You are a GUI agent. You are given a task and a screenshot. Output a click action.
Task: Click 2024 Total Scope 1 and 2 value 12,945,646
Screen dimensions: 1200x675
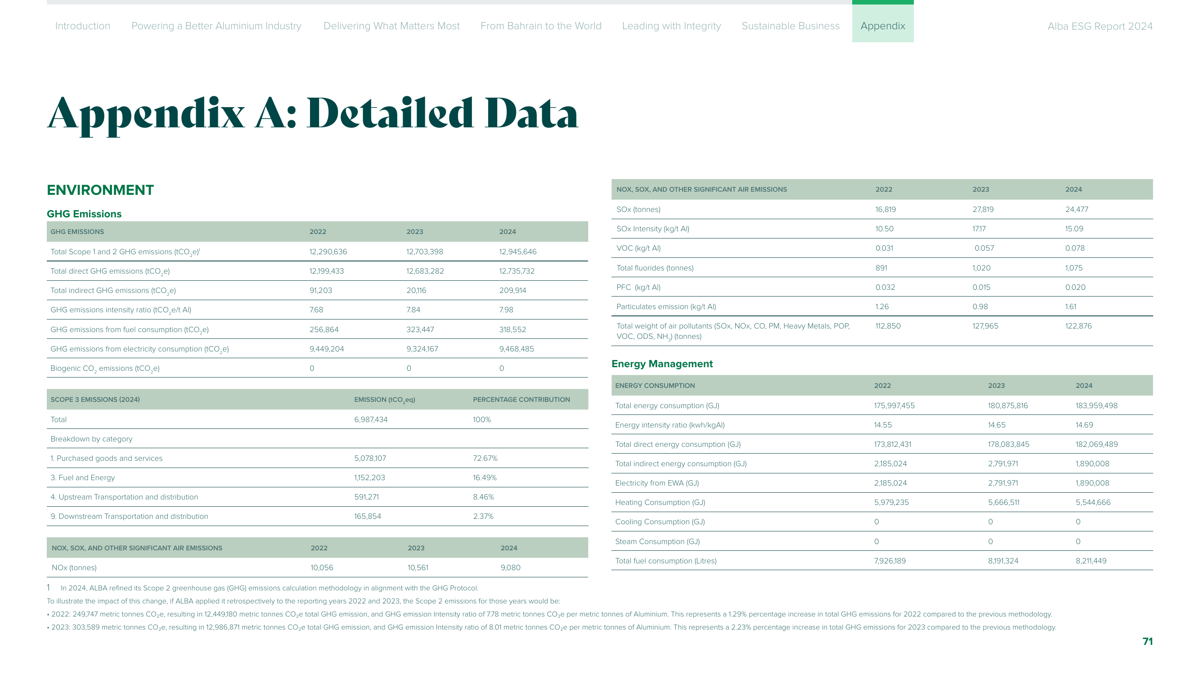(x=517, y=252)
